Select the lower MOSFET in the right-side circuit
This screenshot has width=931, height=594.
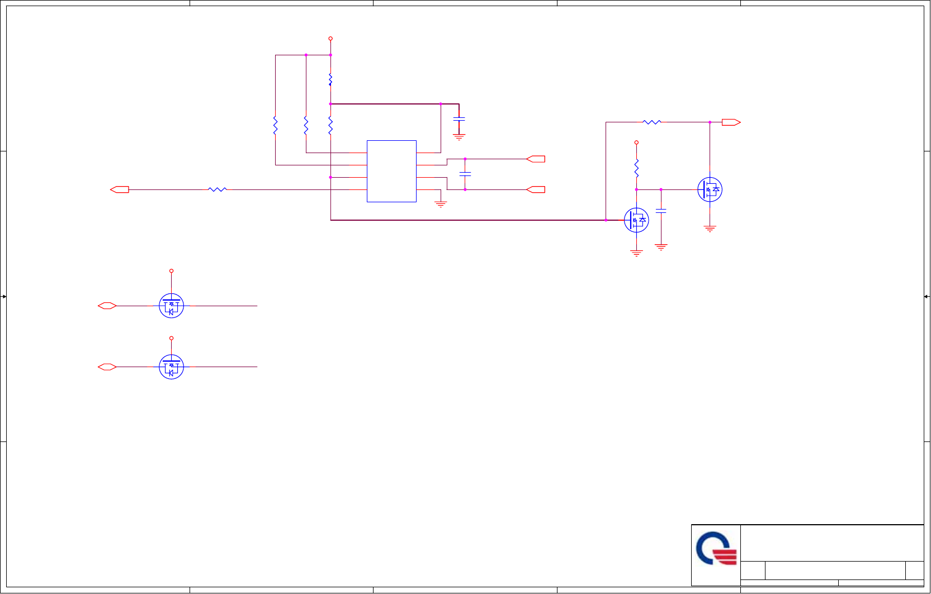tap(636, 220)
